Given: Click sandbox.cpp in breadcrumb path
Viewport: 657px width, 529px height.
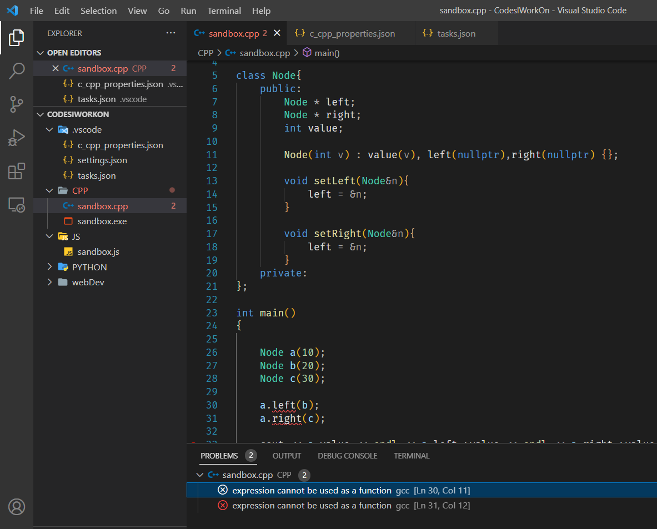Looking at the screenshot, I should [264, 53].
